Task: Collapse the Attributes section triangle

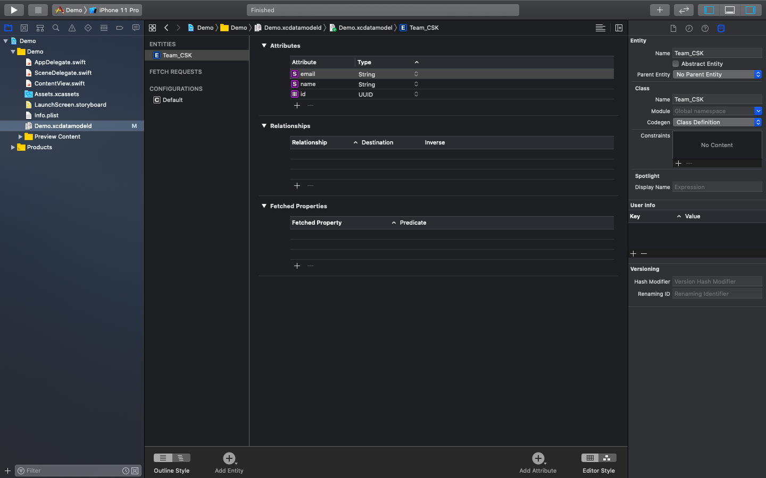Action: (264, 46)
